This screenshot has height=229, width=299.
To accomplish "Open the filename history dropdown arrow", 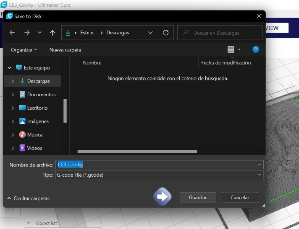I will [x=260, y=165].
